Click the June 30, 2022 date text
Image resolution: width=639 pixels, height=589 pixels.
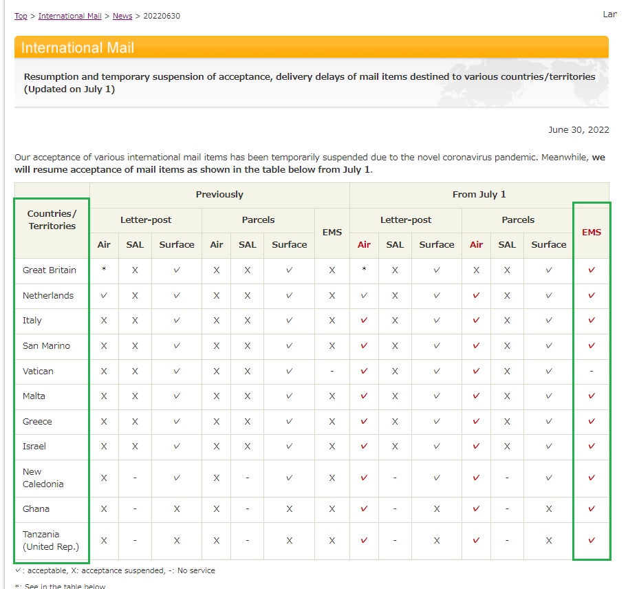click(578, 130)
